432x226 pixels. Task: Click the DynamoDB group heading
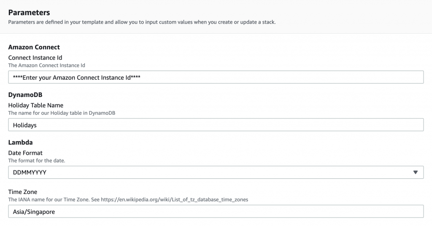click(25, 95)
